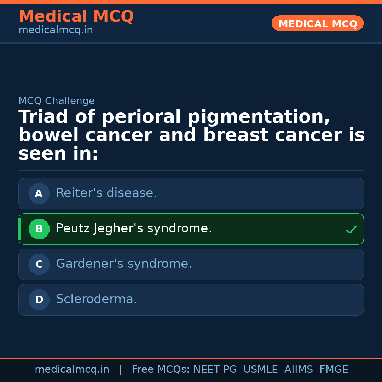Click the letter A circle badge
The width and height of the screenshot is (382, 382).
(x=39, y=193)
